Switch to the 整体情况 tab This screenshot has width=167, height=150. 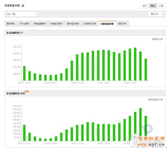(x=11, y=24)
